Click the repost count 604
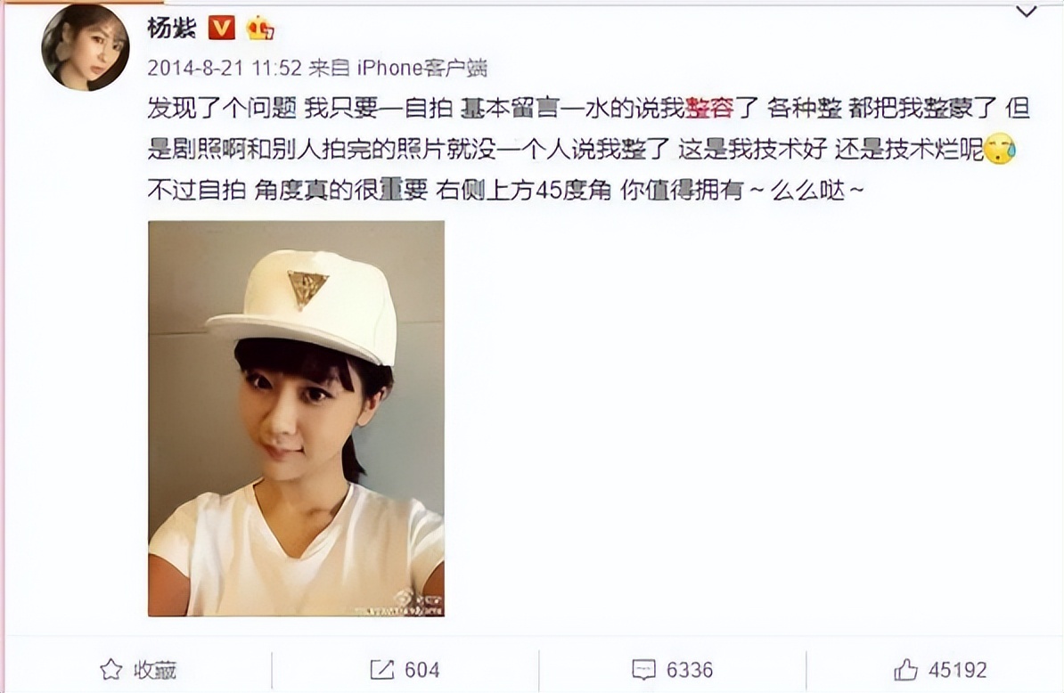Screen dimensions: 1064x693 point(422,670)
